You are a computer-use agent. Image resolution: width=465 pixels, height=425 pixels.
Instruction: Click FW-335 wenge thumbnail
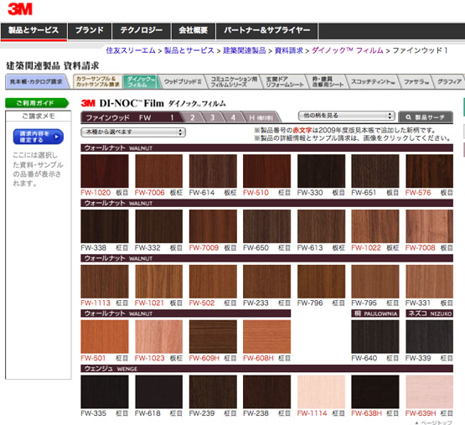tap(105, 391)
